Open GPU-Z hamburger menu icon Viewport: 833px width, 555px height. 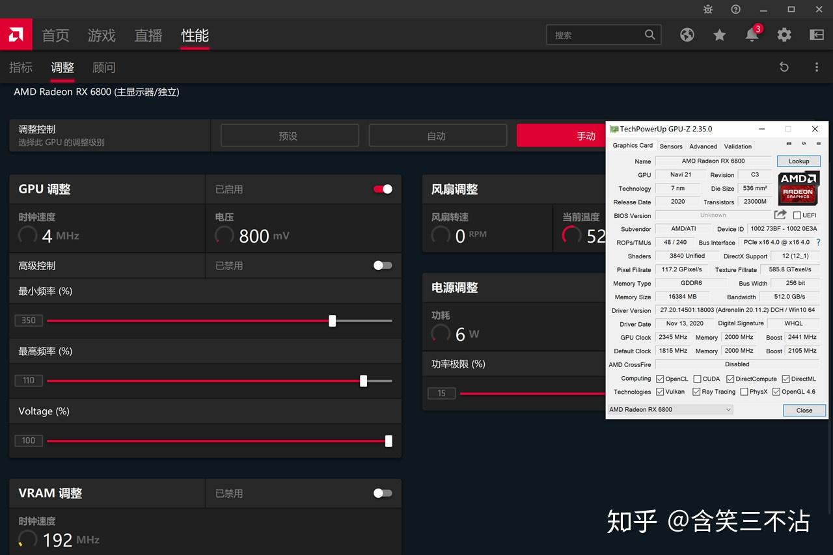819,143
